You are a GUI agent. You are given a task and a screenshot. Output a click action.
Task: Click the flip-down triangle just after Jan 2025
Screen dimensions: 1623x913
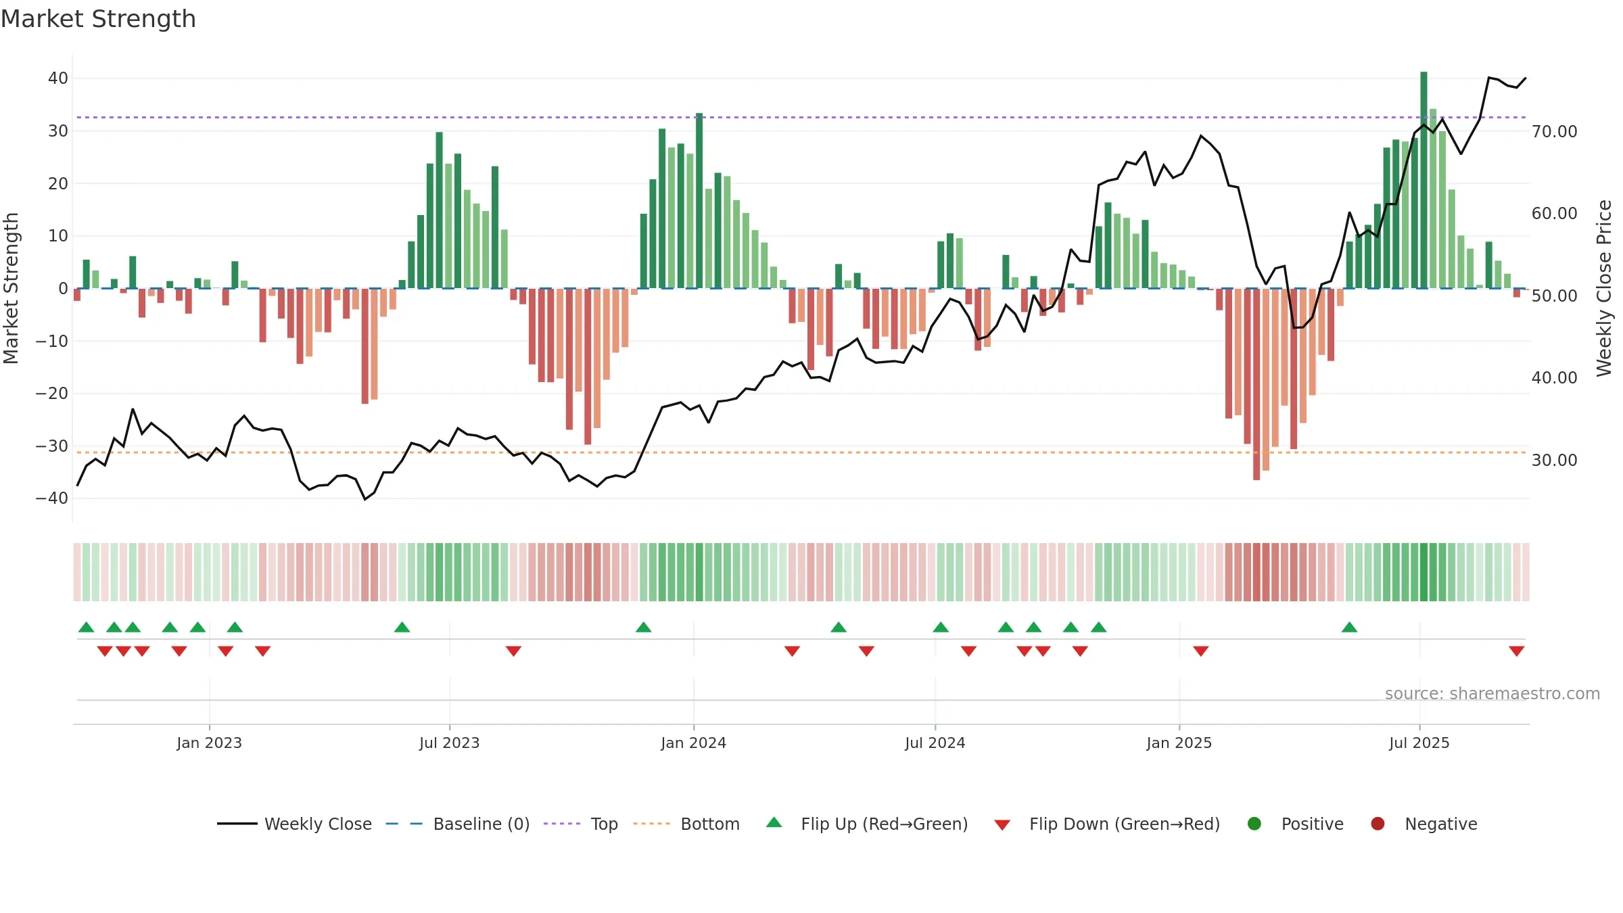click(1201, 651)
